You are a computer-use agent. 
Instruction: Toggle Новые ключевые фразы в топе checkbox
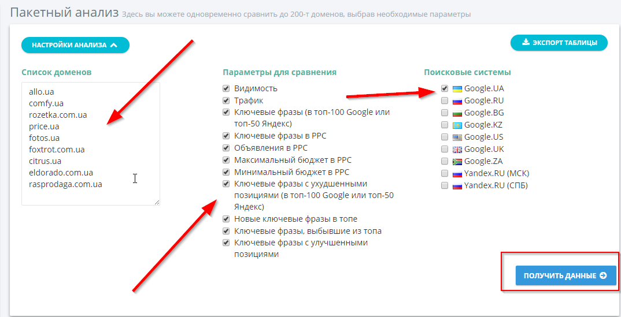click(226, 219)
